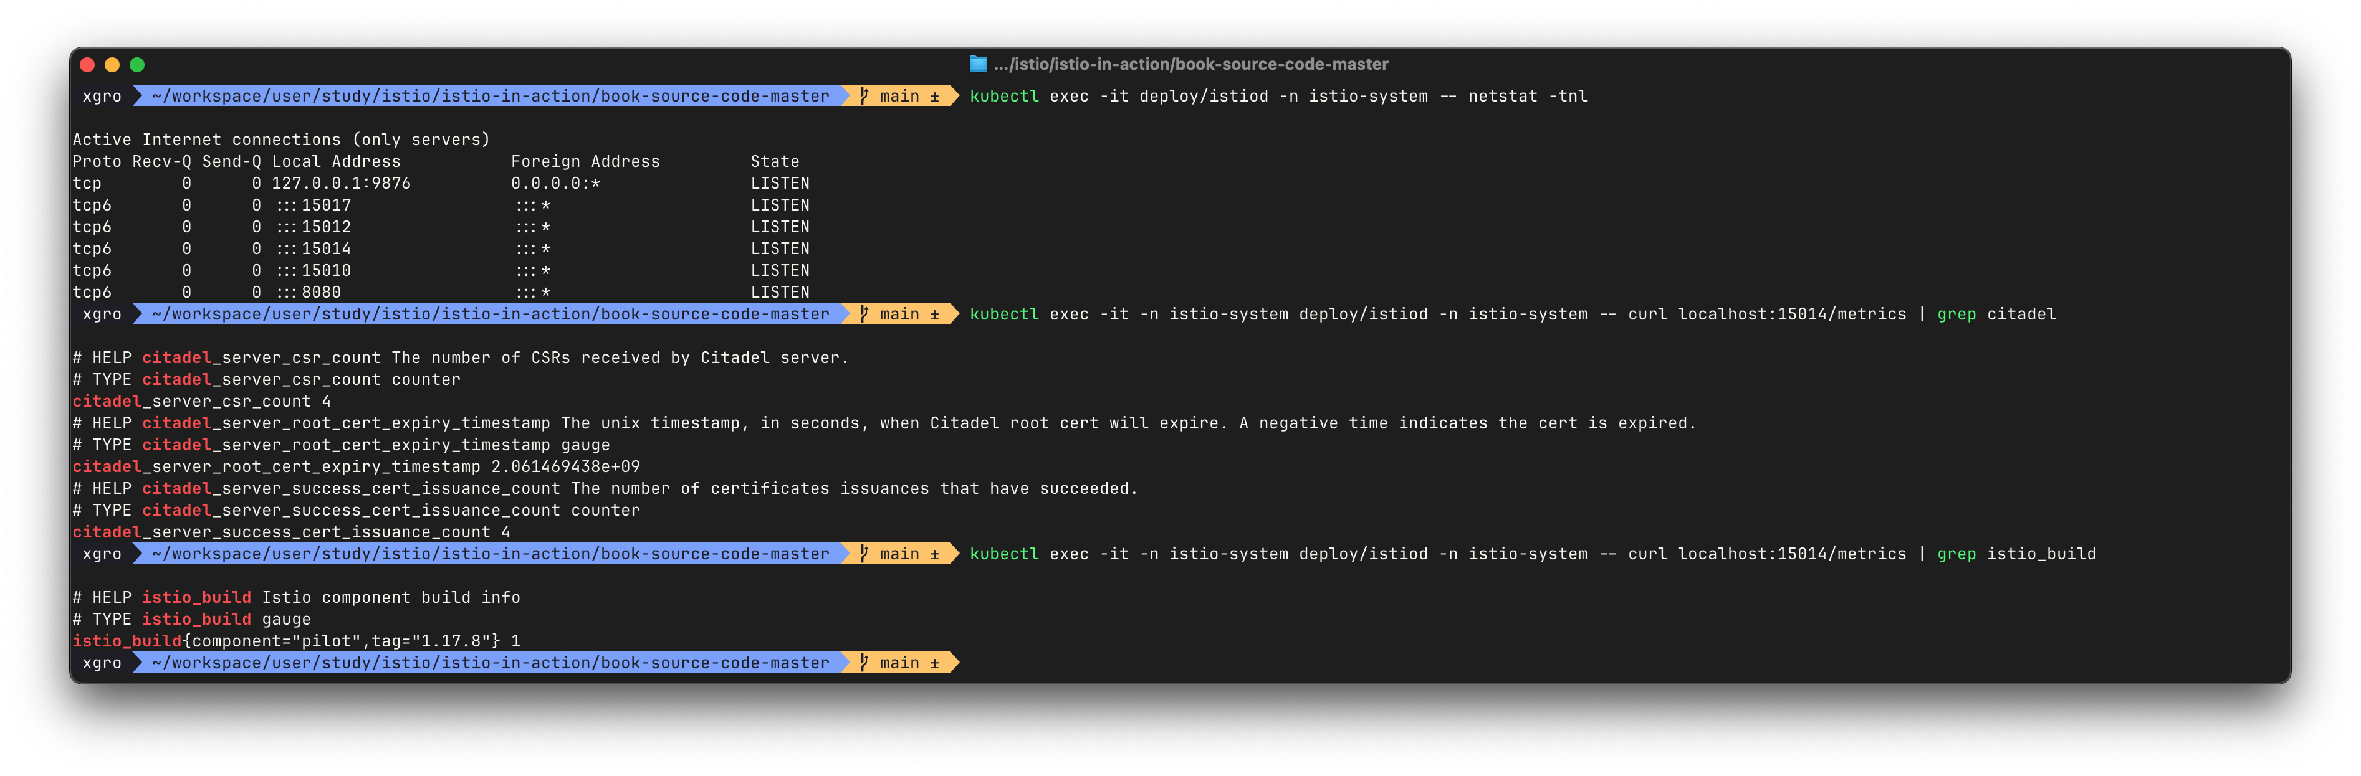Click the :::8080 port entry
Viewport: 2361px width, 776px height.
tap(309, 293)
